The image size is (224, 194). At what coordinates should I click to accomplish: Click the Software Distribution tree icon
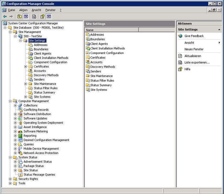point(20,114)
